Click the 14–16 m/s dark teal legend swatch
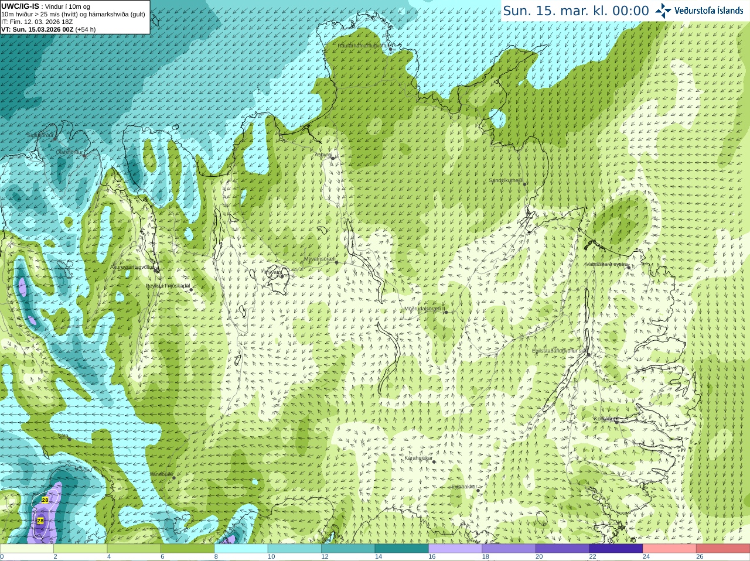The width and height of the screenshot is (750, 561). pyautogui.click(x=401, y=549)
